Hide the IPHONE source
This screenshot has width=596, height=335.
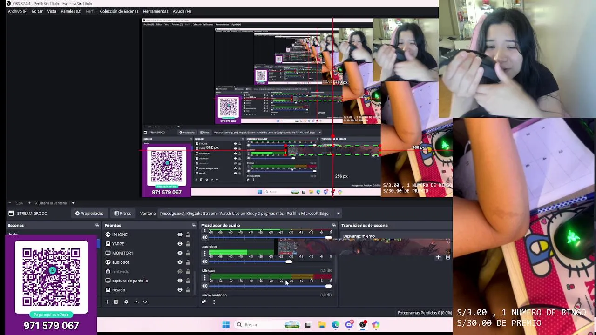point(180,234)
